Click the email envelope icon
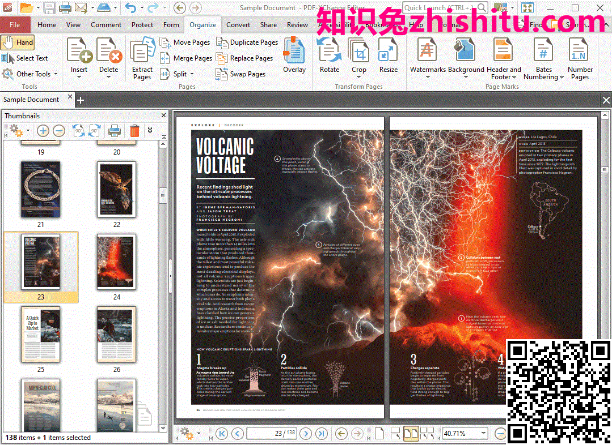This screenshot has height=445, width=612. pyautogui.click(x=81, y=7)
